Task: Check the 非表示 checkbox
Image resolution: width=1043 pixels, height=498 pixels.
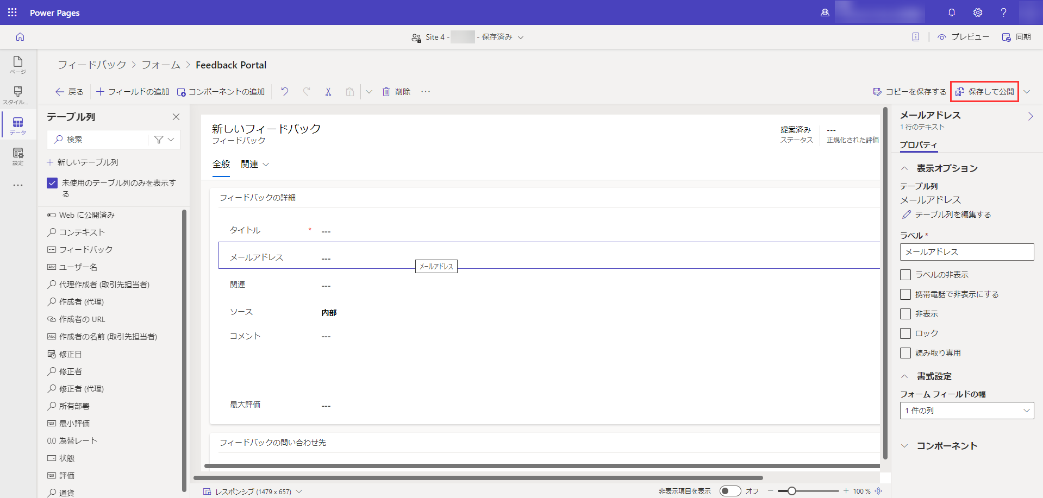Action: [x=905, y=314]
